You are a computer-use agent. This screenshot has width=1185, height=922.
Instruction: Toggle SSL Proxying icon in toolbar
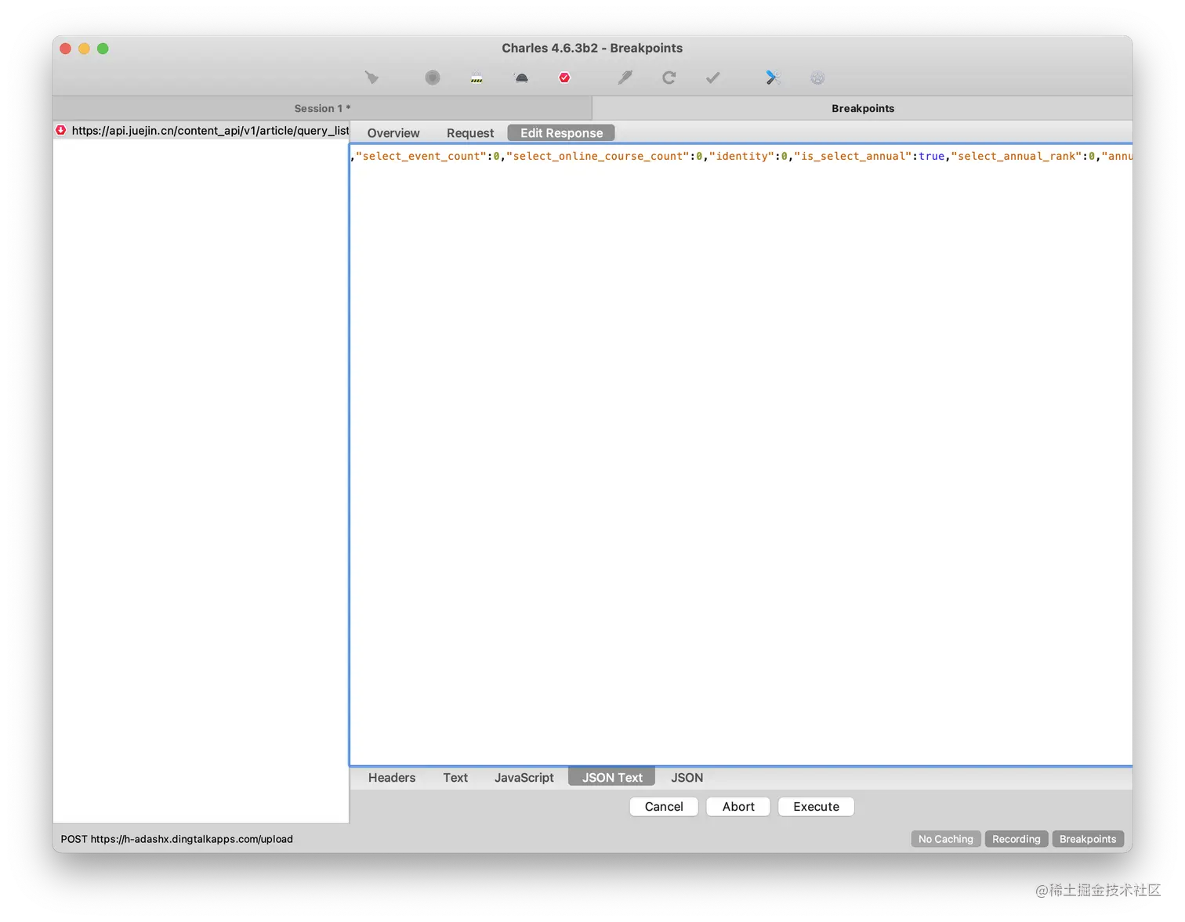coord(477,78)
